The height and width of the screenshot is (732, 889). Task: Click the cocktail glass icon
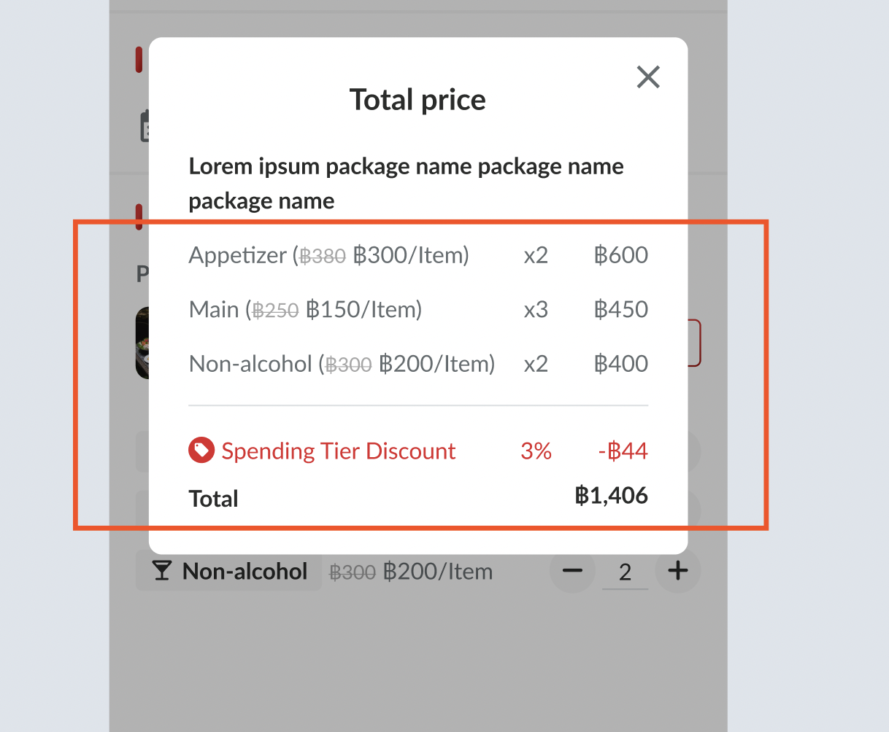pyautogui.click(x=162, y=571)
